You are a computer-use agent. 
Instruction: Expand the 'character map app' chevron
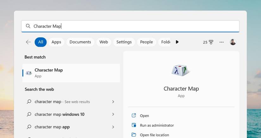pos(113,127)
